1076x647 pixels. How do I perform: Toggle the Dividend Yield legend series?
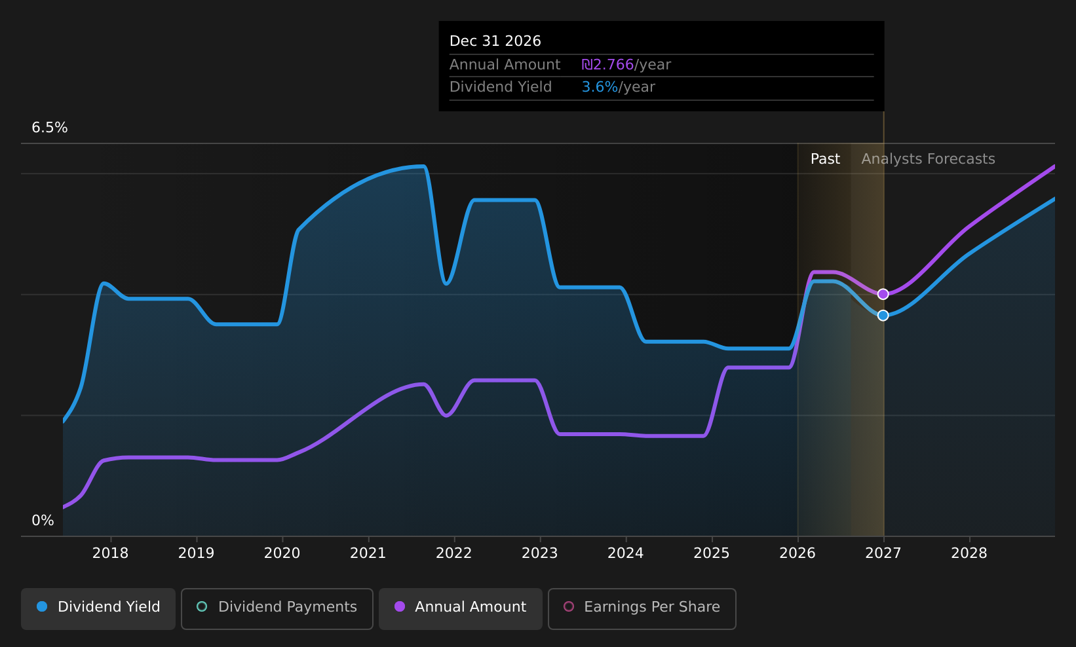point(98,608)
